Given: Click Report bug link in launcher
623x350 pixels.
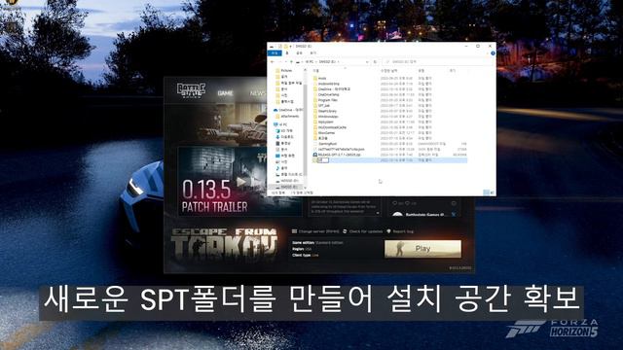Looking at the screenshot, I should pos(403,231).
